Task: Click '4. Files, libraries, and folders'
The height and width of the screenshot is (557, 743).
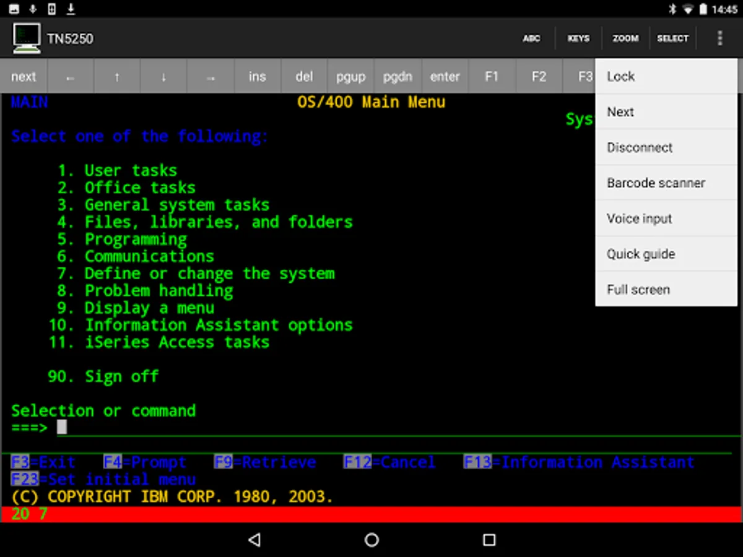Action: [x=205, y=222]
